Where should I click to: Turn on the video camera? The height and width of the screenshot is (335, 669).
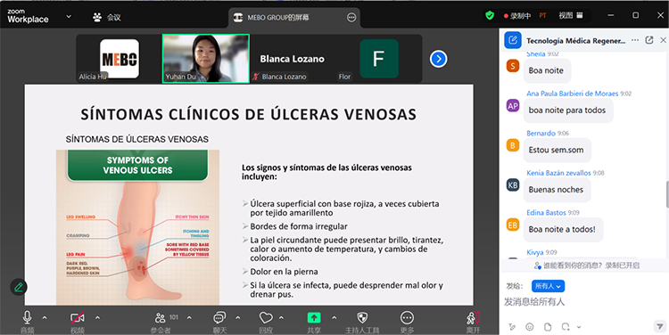(x=78, y=318)
